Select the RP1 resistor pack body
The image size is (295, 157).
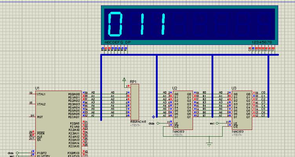point(135,102)
